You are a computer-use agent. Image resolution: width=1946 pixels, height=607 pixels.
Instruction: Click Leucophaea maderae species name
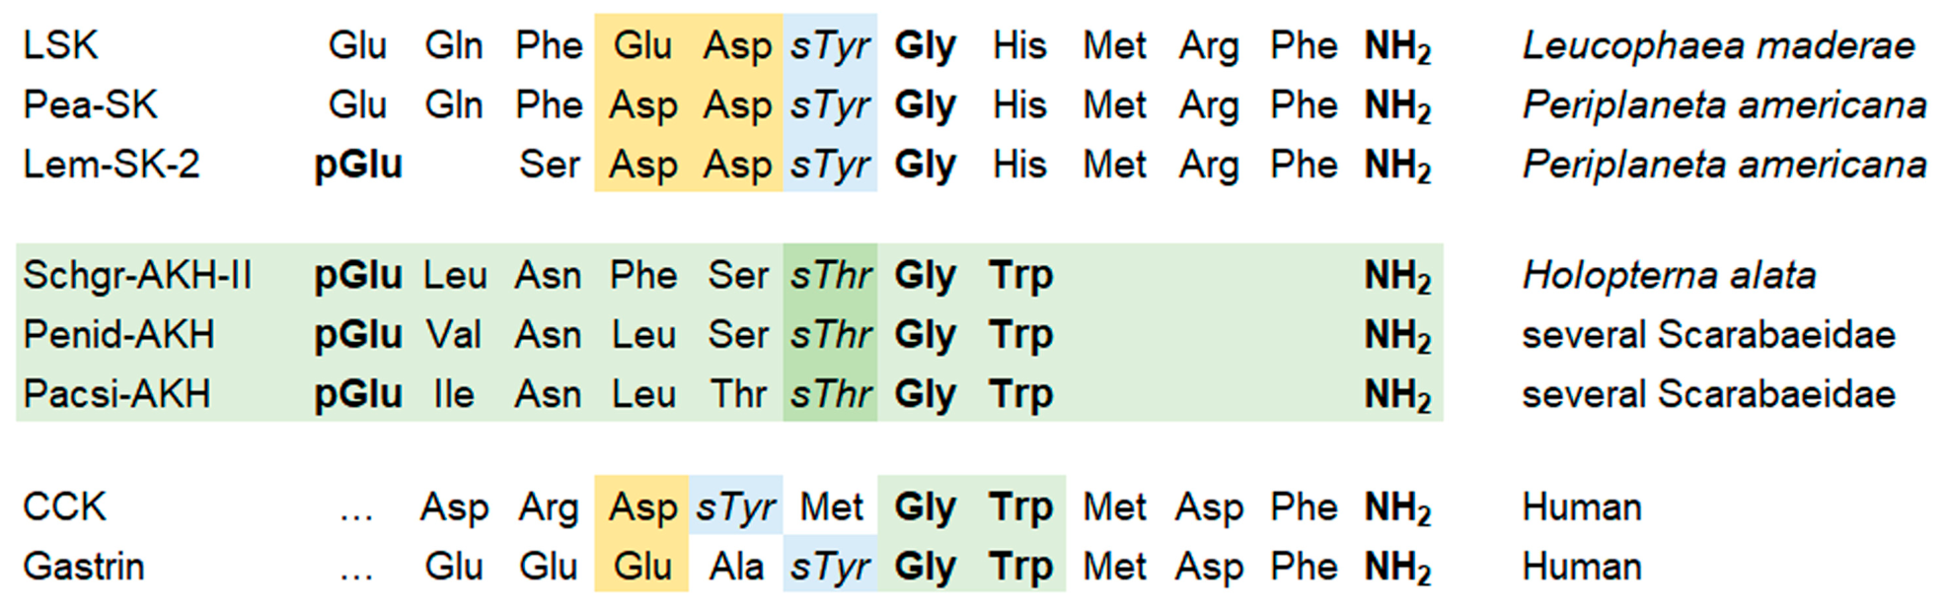point(1718,45)
